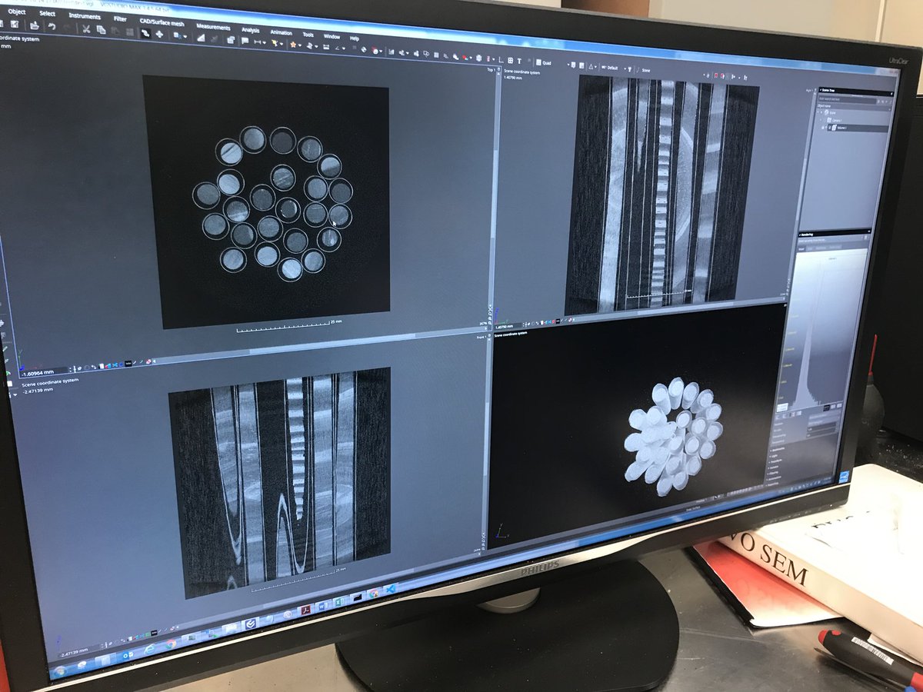This screenshot has width=923, height=692.
Task: Open the Tools menu
Action: [308, 35]
